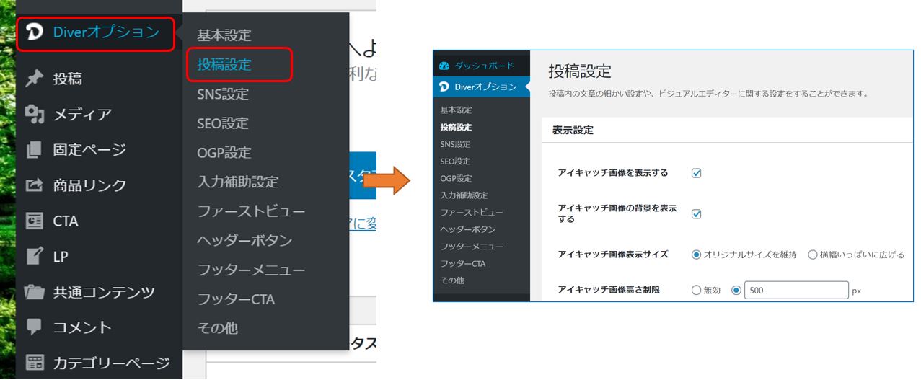Uncheck アイキャッチ画像の背景を表示する checkbox
The height and width of the screenshot is (380, 921).
tap(697, 213)
